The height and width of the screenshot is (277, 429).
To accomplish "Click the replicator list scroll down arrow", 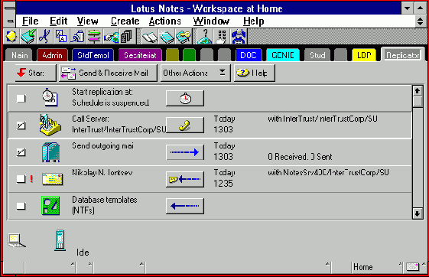I will tap(418, 213).
